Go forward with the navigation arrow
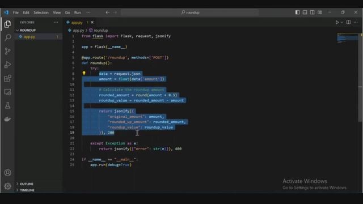Image resolution: width=363 pixels, height=204 pixels. pos(115,12)
